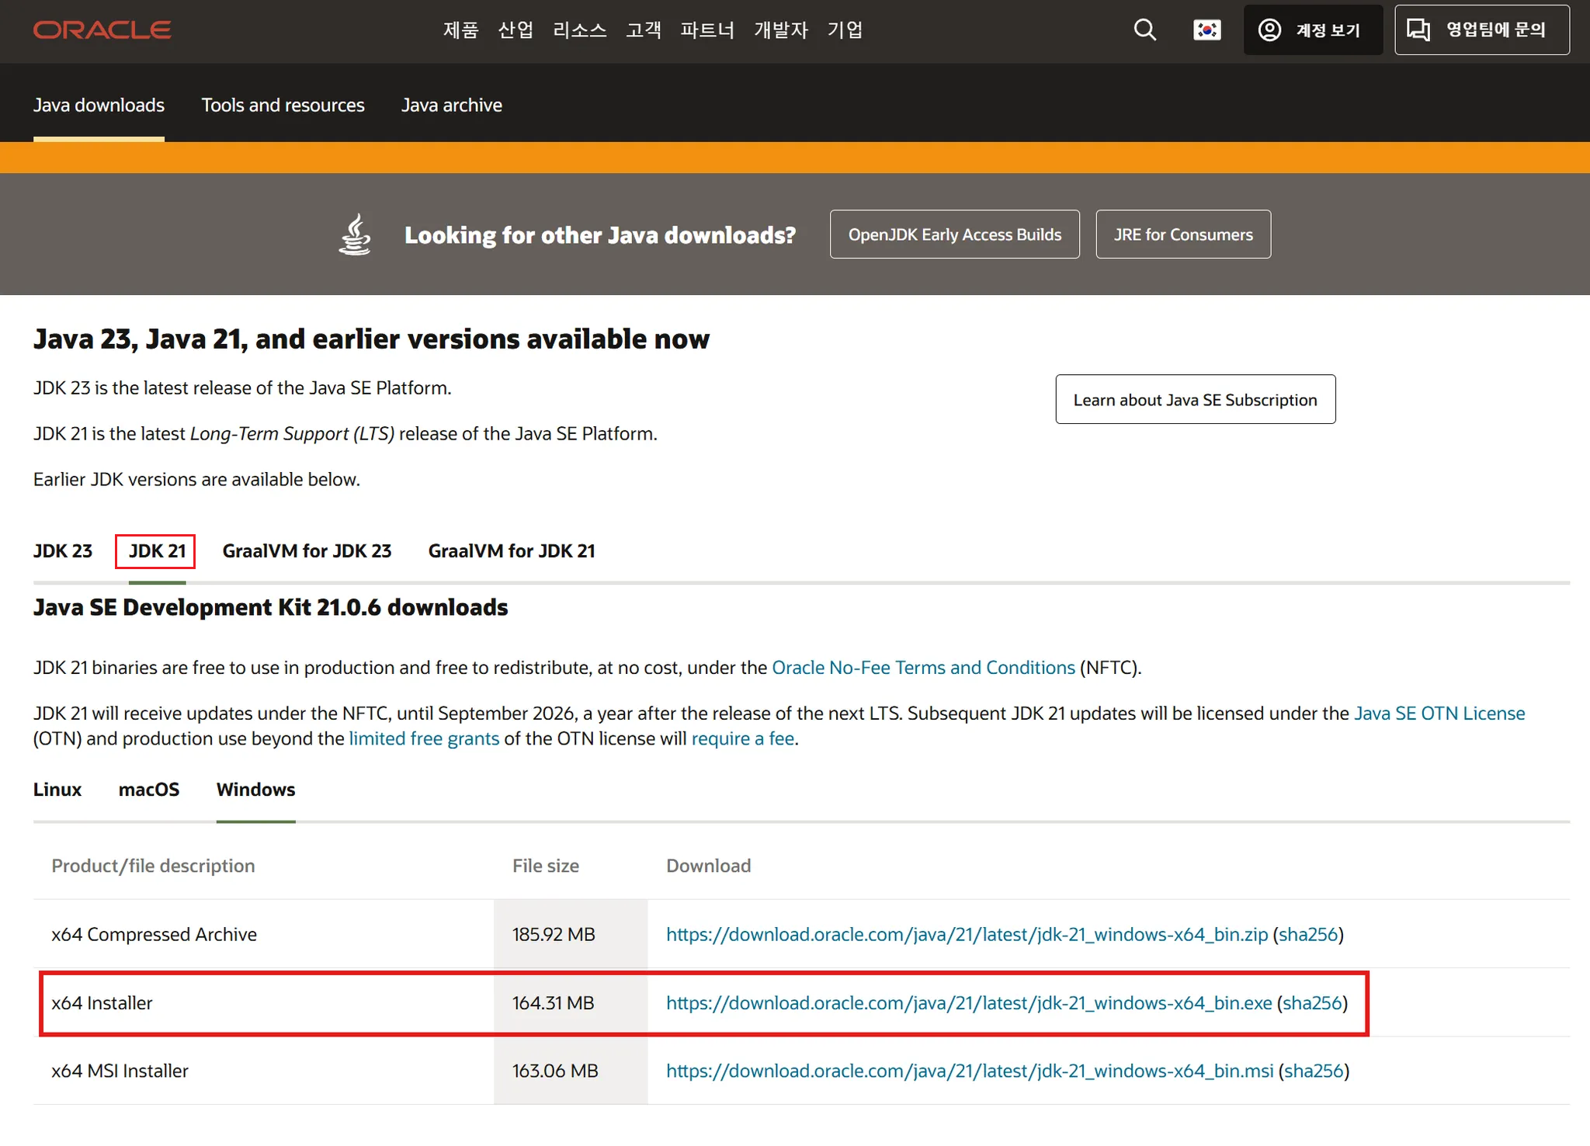Open the 계정 보기 account button
1590x1146 pixels.
pyautogui.click(x=1313, y=30)
